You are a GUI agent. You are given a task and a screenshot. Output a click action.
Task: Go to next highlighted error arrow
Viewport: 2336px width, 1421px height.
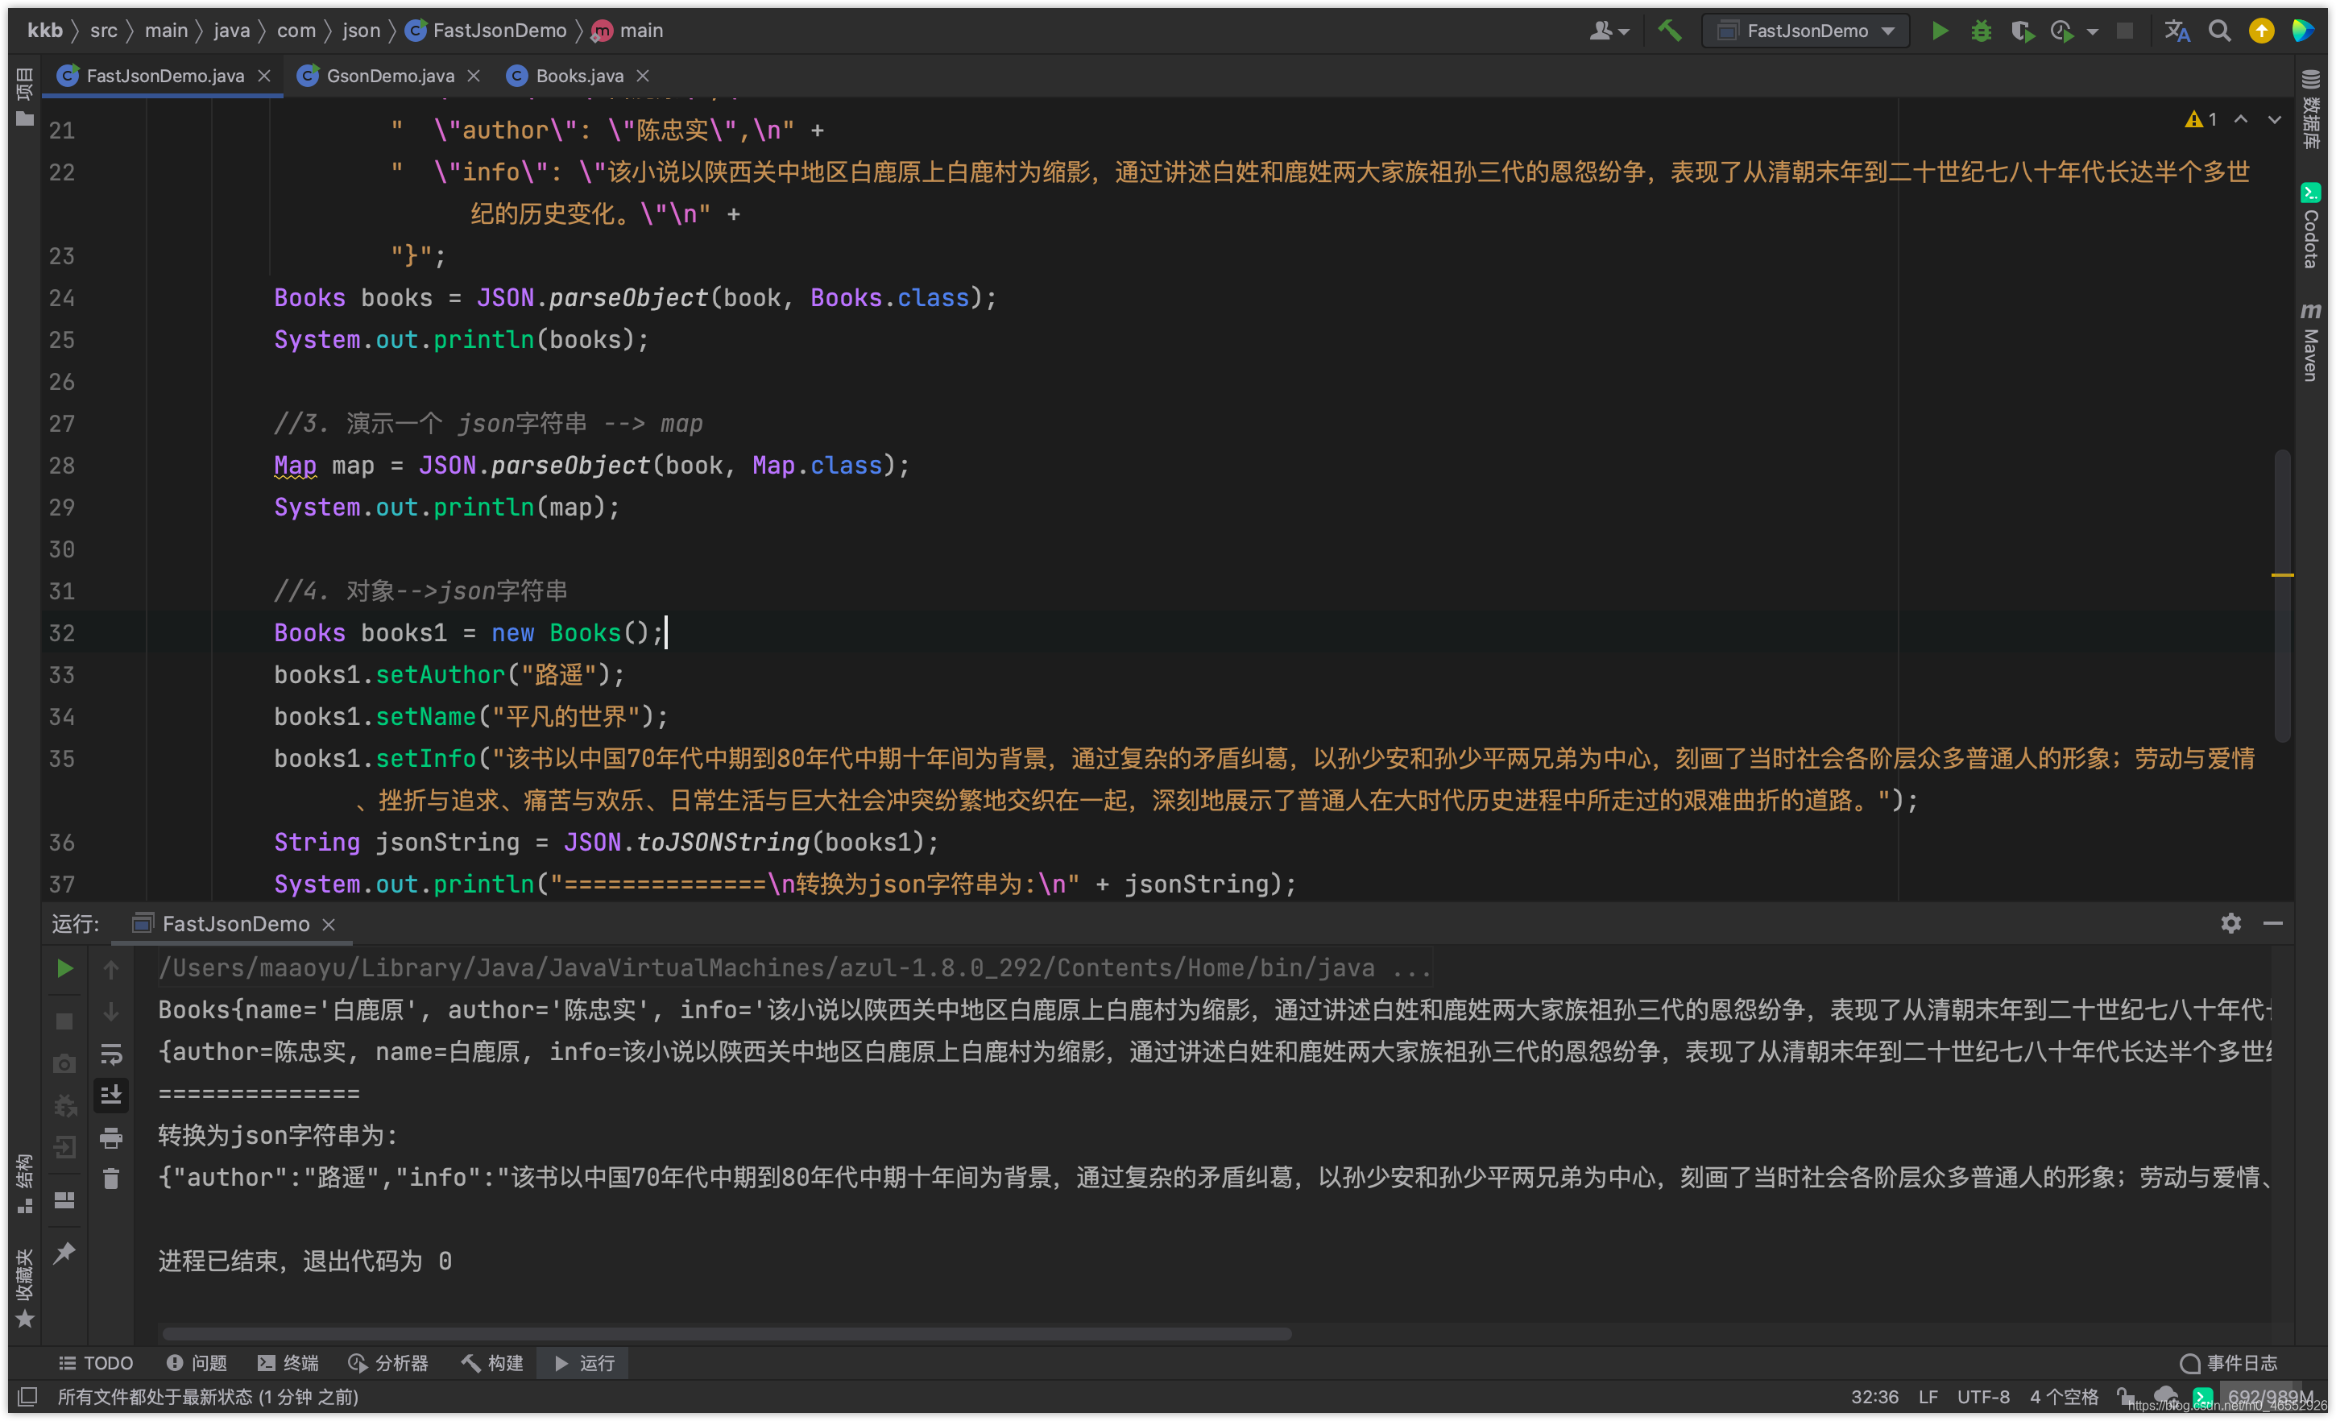click(x=2274, y=119)
